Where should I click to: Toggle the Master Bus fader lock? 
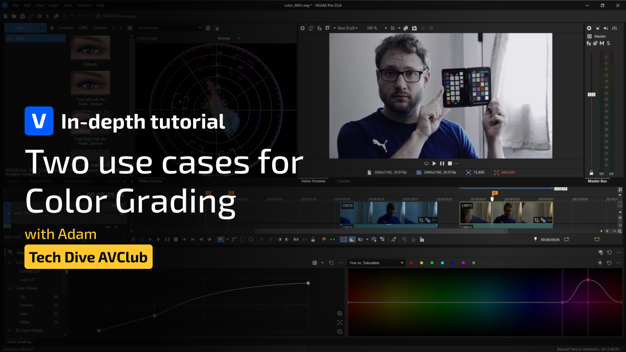(591, 173)
